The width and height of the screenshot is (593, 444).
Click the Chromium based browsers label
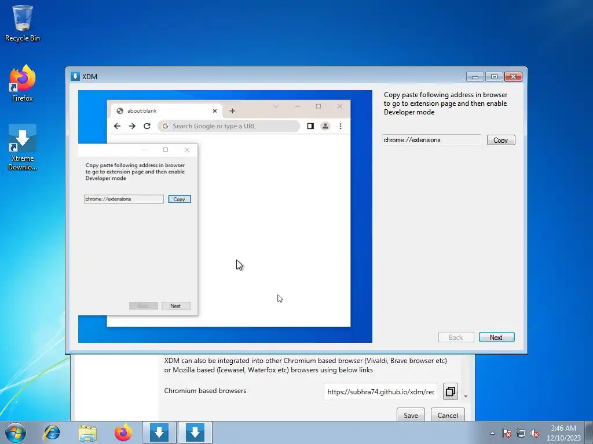point(205,391)
